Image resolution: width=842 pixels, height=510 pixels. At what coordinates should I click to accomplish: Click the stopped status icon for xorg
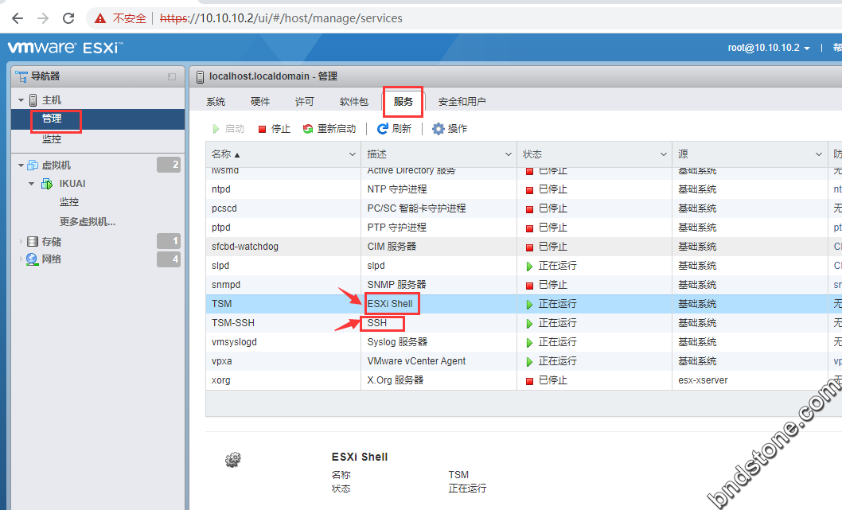pyautogui.click(x=529, y=381)
